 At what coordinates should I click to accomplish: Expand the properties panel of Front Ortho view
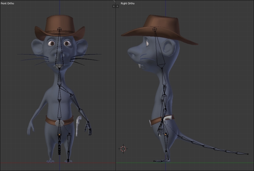tap(114, 6)
